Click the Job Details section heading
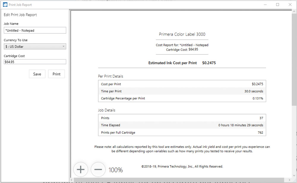Screen dimensions: 297x183 point(107,110)
